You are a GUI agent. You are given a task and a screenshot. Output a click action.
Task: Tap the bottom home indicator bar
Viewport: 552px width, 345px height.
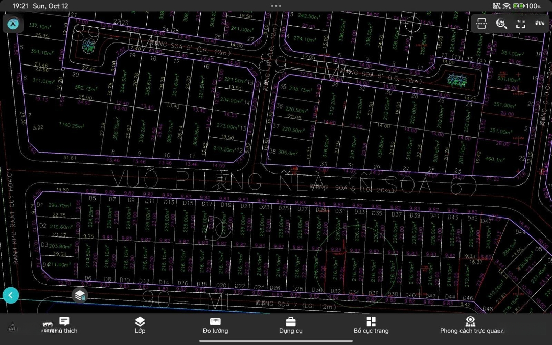tap(276, 341)
